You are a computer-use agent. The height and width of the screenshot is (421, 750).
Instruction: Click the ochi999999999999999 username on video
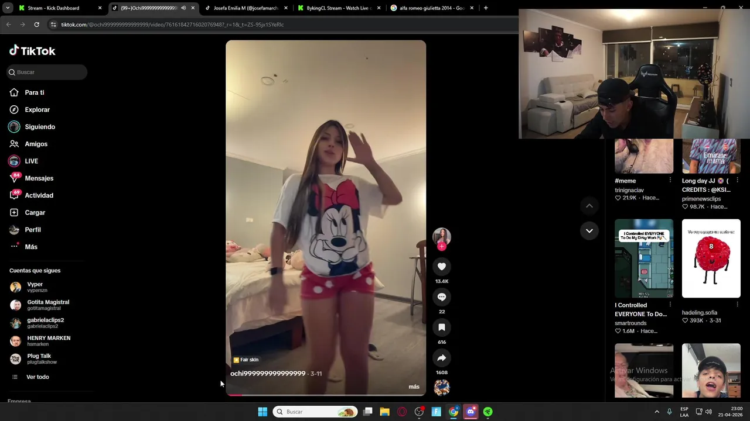coord(268,374)
